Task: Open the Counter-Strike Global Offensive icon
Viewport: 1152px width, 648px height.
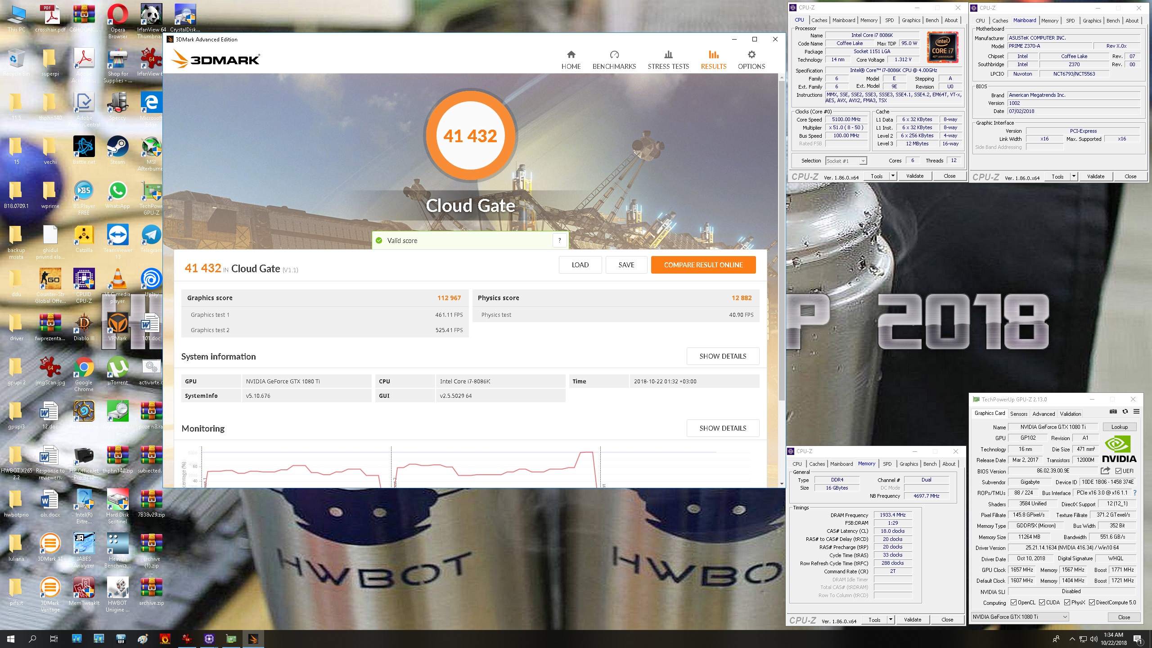Action: click(x=50, y=286)
